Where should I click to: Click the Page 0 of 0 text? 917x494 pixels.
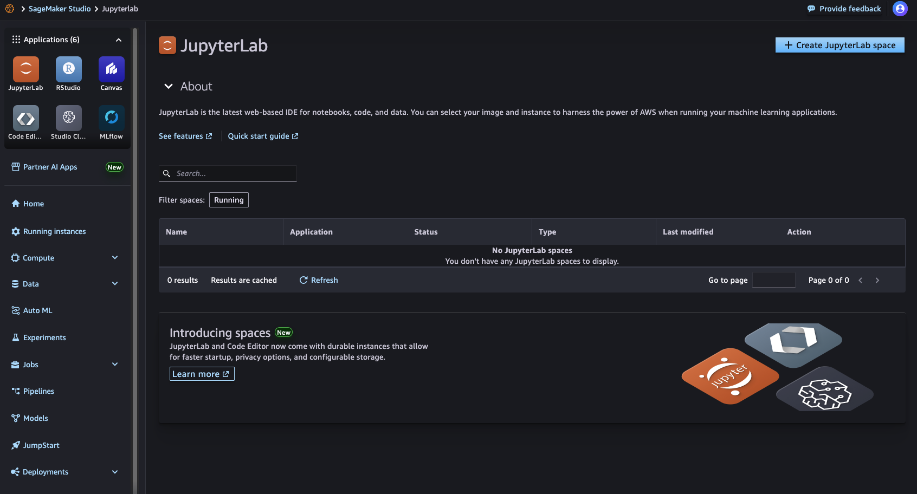tap(829, 280)
